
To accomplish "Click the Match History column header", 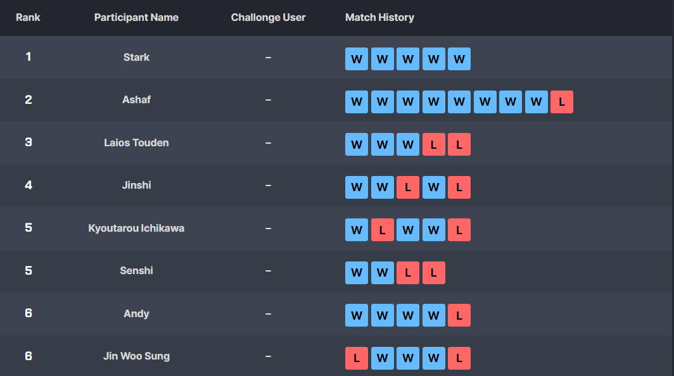I will click(379, 17).
